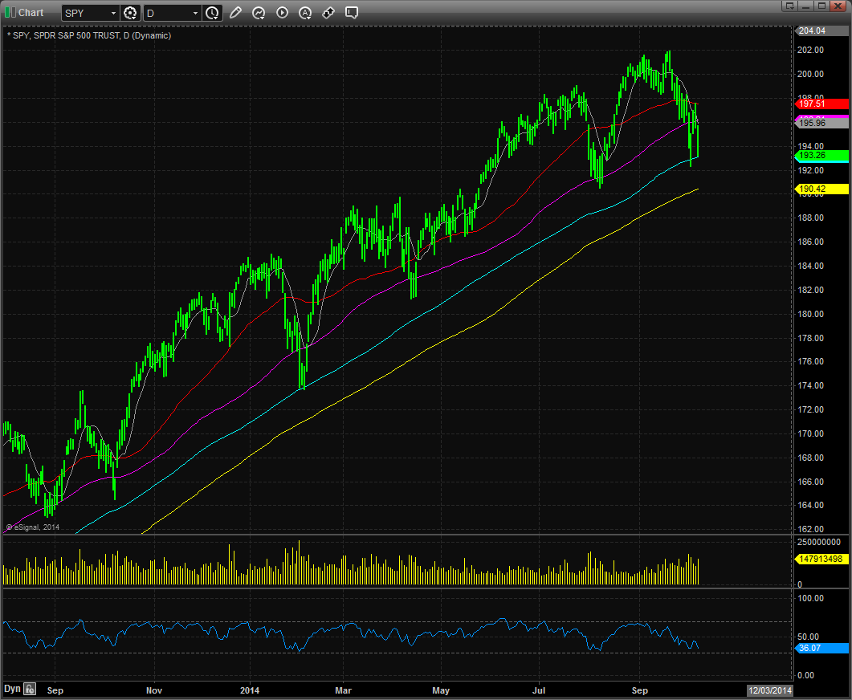Click the symbol link arrows icon

point(328,13)
